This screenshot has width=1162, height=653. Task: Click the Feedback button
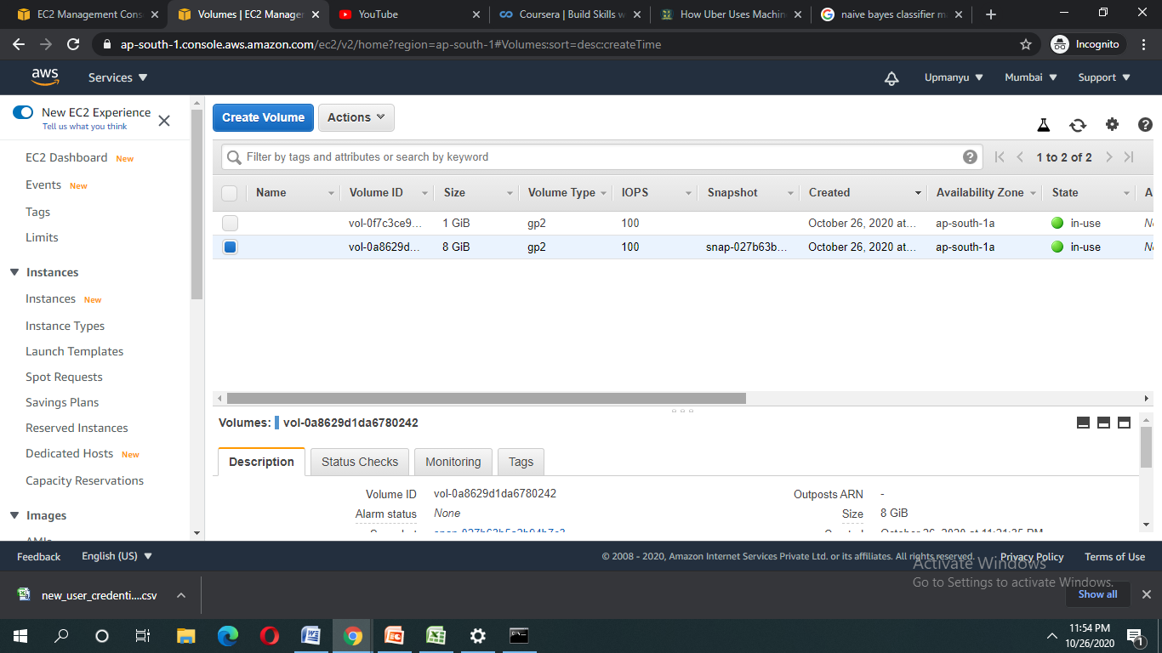pyautogui.click(x=38, y=557)
